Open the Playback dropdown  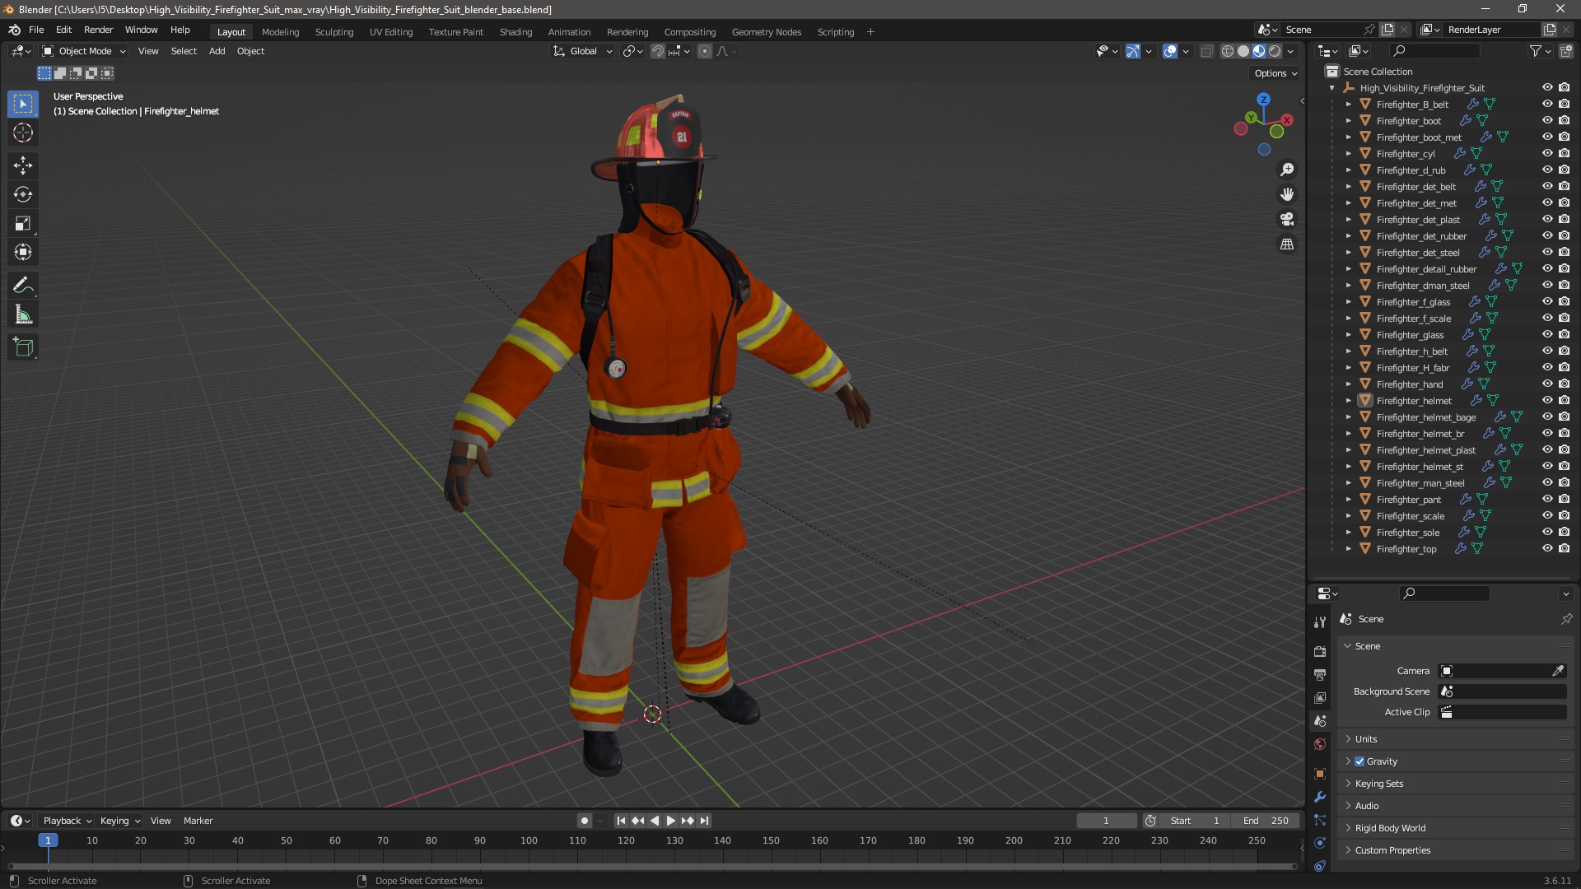point(67,821)
